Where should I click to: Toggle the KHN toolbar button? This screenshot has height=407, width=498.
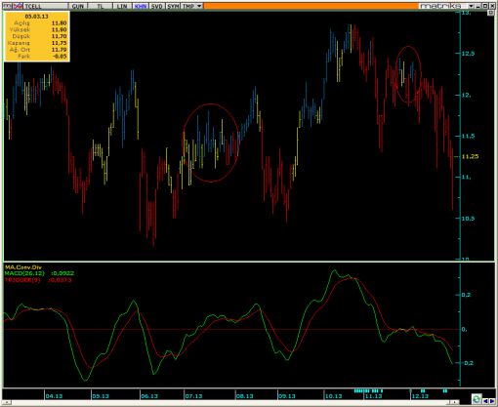(141, 6)
